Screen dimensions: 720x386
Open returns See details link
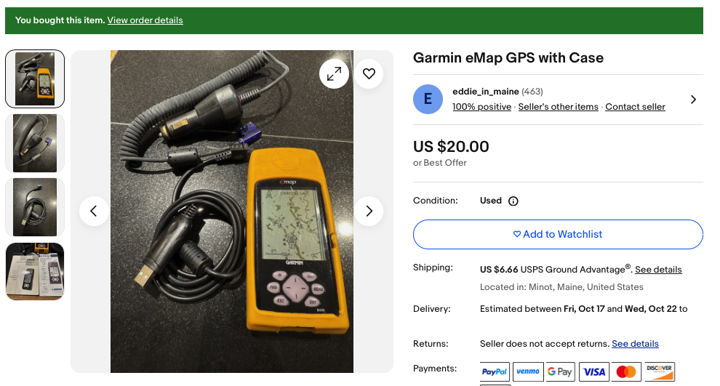[x=635, y=344]
